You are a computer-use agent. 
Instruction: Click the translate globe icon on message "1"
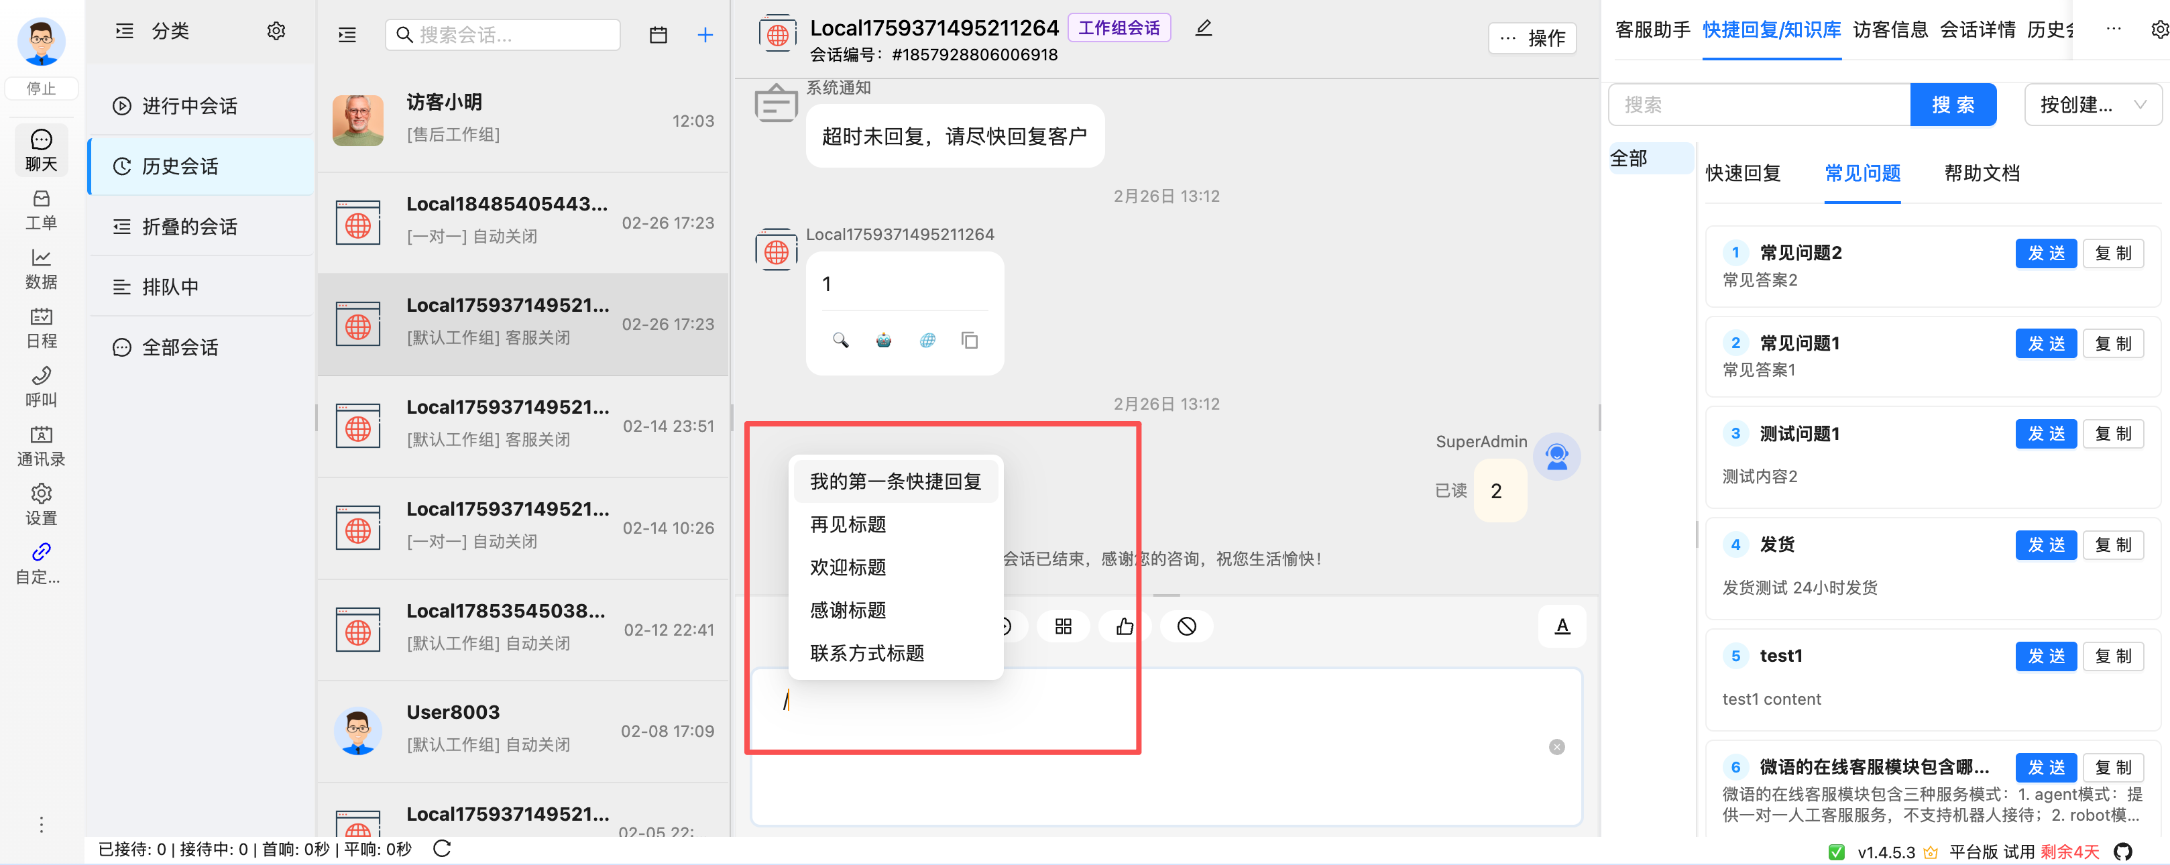tap(927, 340)
